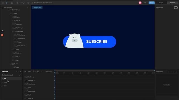Viewport: 179px width, 100px height.
Task: Select the Mouth Oval keyframe in timeline
Action: [x=55, y=91]
